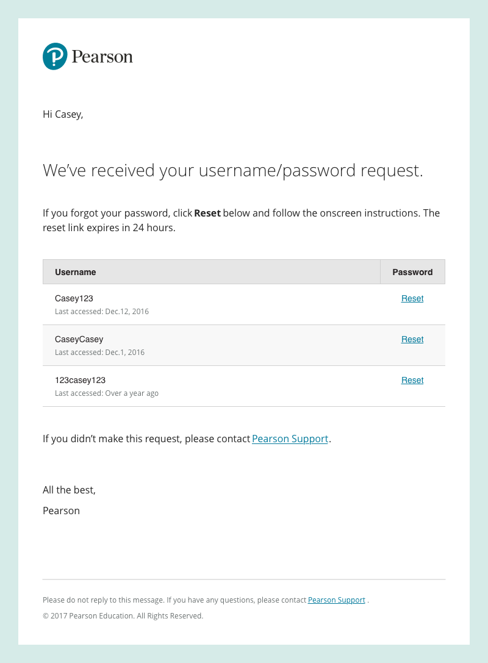
Task: Click the 'Last accessed: Dec.1, 2016' text
Action: pos(99,353)
